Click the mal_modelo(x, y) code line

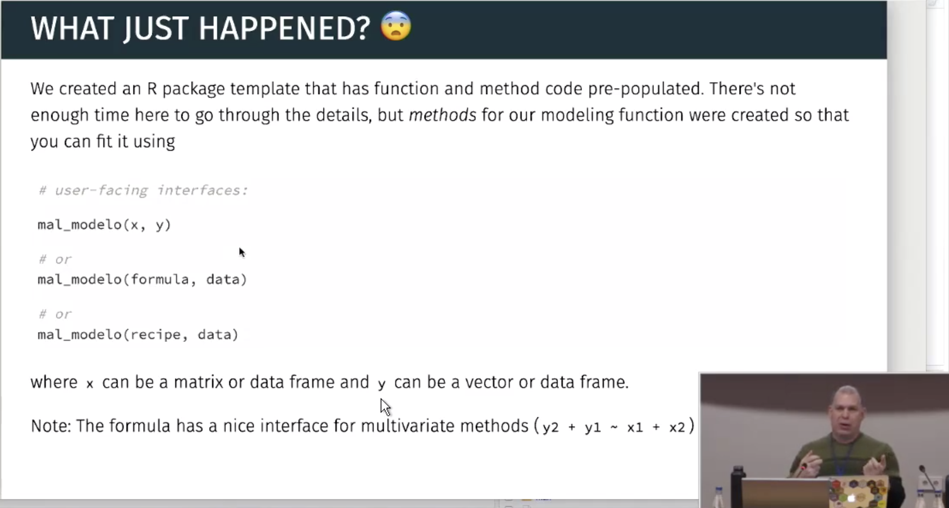(x=104, y=225)
